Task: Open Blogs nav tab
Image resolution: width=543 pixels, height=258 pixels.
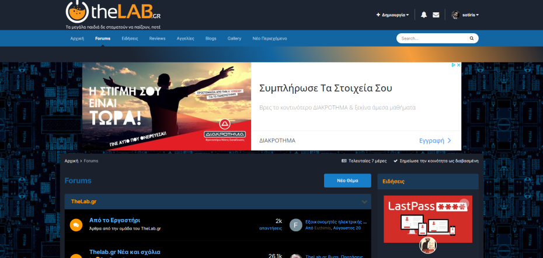Action: [211, 38]
